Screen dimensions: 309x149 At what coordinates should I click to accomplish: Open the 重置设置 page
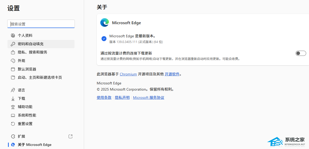pyautogui.click(x=41, y=124)
